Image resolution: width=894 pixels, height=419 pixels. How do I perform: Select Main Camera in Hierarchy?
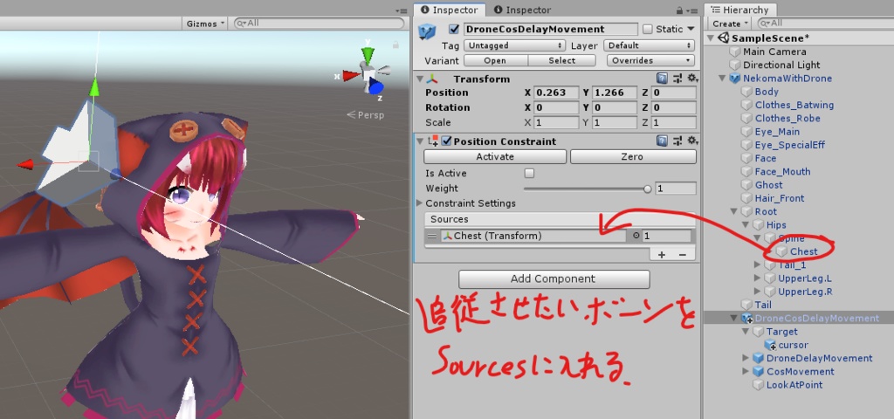tap(774, 52)
